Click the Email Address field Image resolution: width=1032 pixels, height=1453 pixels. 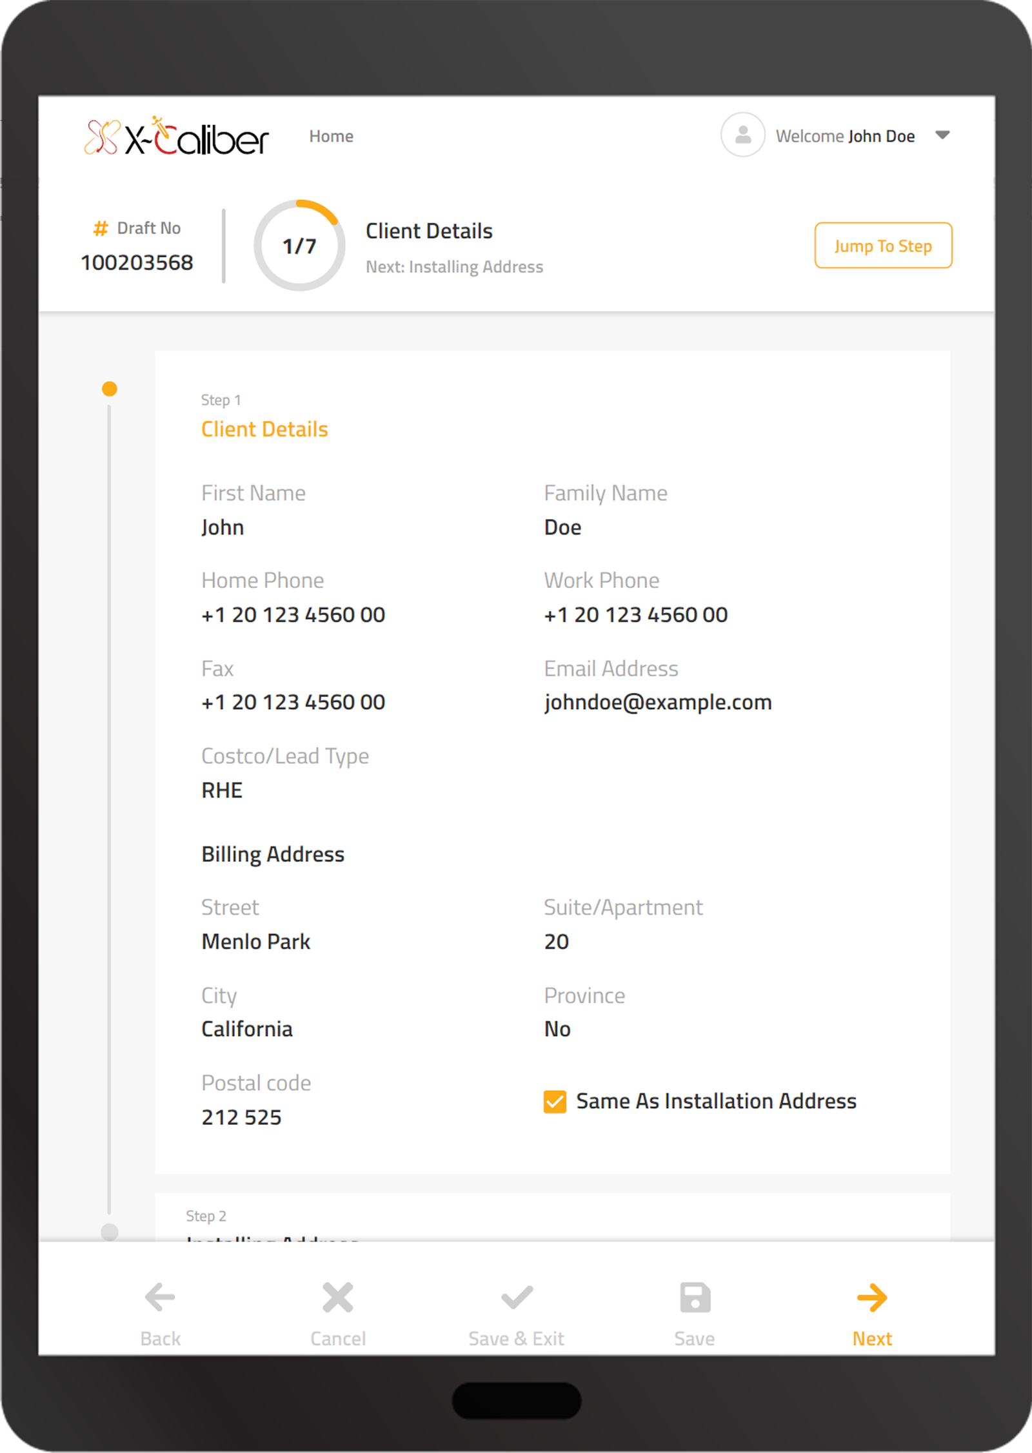tap(657, 703)
